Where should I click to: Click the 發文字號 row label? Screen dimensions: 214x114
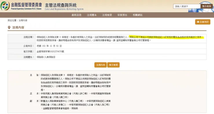(x=29, y=51)
